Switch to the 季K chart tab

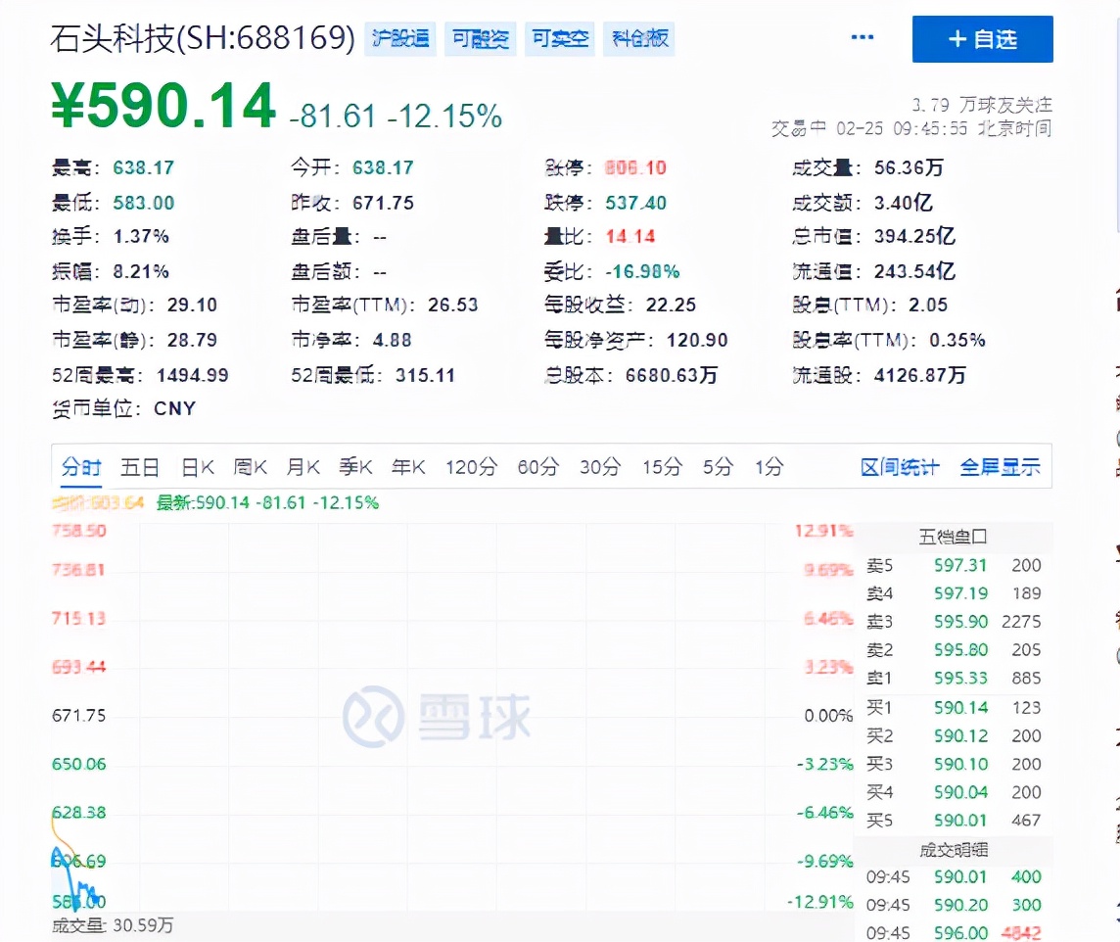pyautogui.click(x=355, y=467)
